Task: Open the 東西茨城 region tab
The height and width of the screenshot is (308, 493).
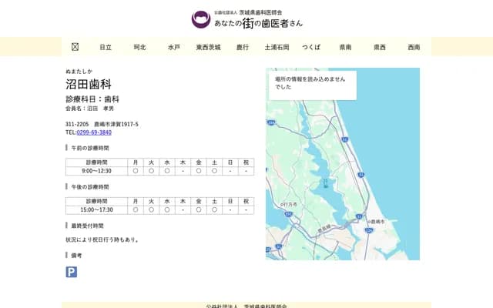Action: point(208,47)
